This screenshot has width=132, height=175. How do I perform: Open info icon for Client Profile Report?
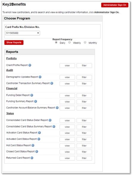[x=30, y=65]
